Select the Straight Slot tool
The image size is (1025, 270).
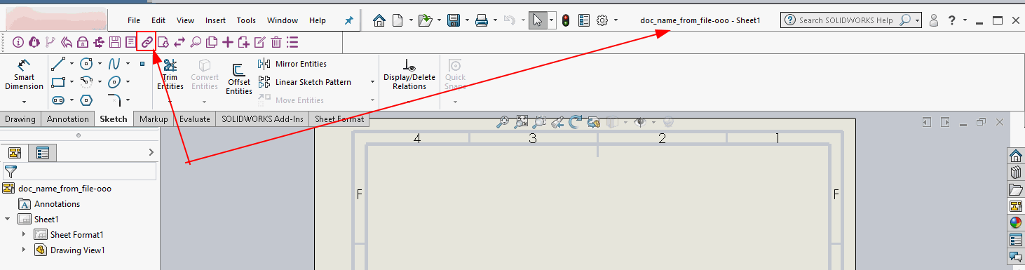59,100
